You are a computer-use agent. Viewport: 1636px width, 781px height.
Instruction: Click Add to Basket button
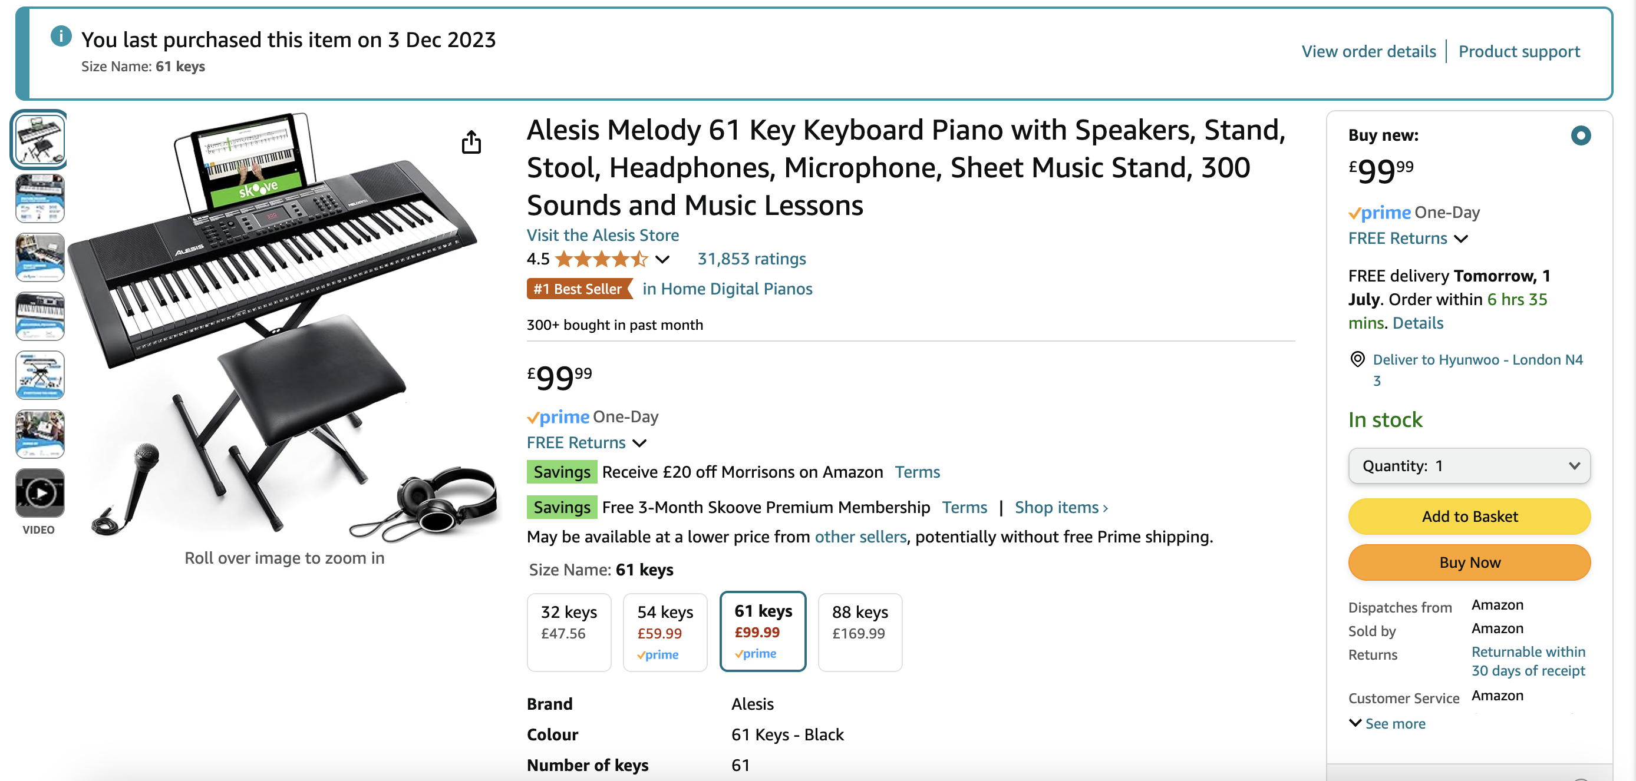click(1469, 516)
